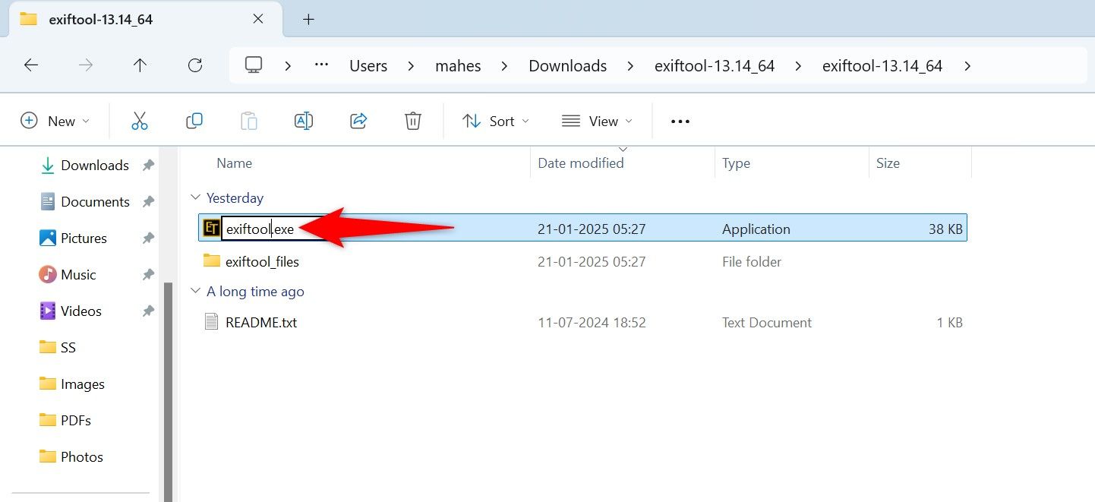1095x502 pixels.
Task: Navigate to Users in address bar
Action: click(x=368, y=66)
